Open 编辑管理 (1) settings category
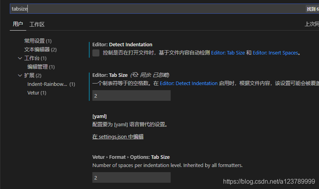This screenshot has width=319, height=189. (41, 67)
